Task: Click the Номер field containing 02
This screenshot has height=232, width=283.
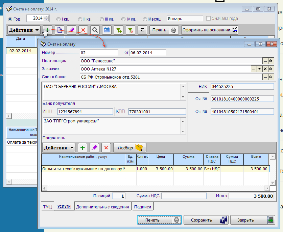Action: [x=99, y=53]
